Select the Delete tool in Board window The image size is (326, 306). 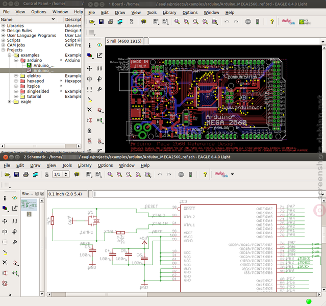tap(90, 110)
